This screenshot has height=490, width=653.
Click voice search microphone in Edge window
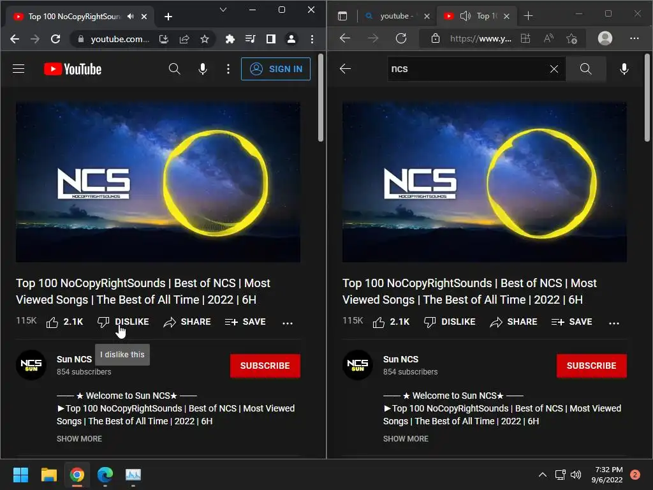[624, 69]
